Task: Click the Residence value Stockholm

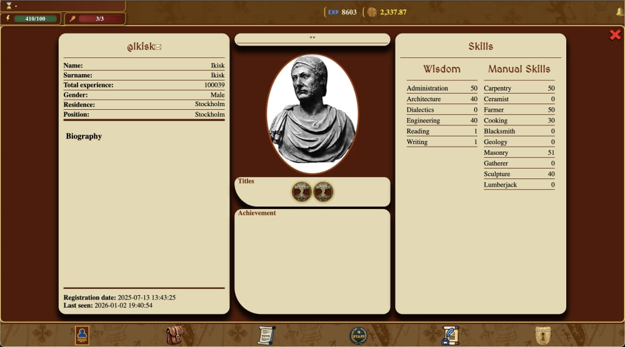Action: pos(209,104)
